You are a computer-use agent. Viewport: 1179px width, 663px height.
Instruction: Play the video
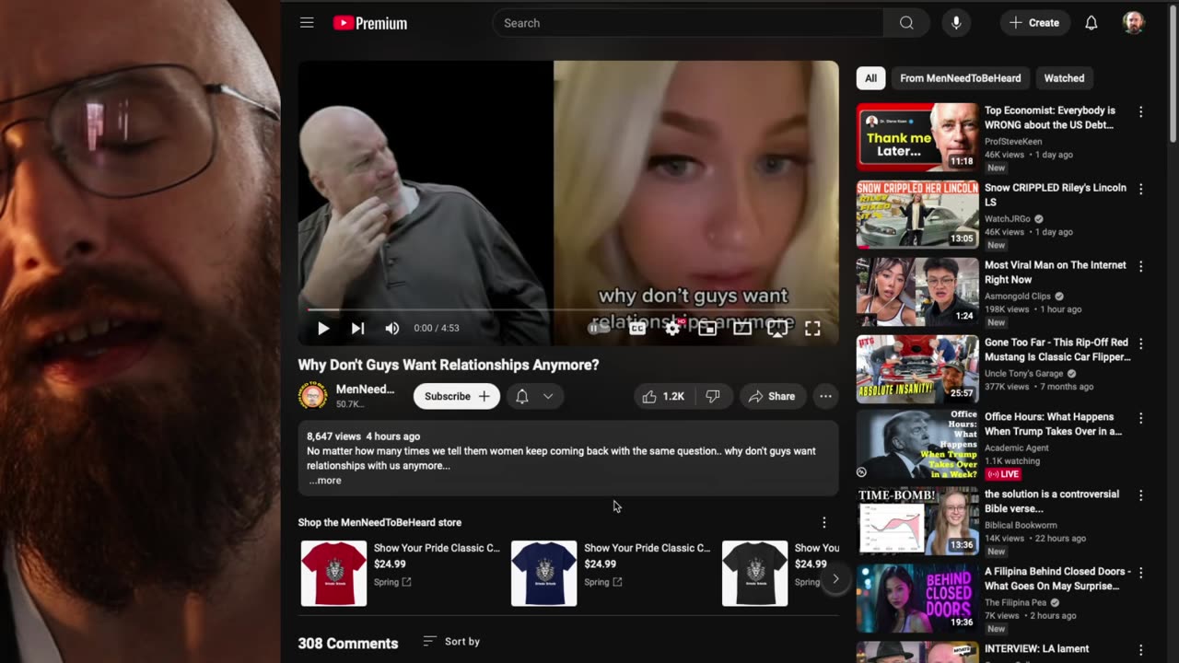(323, 328)
